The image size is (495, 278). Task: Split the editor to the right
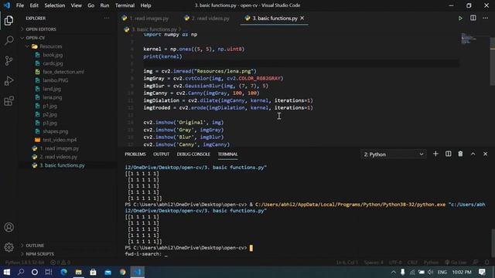click(x=473, y=19)
